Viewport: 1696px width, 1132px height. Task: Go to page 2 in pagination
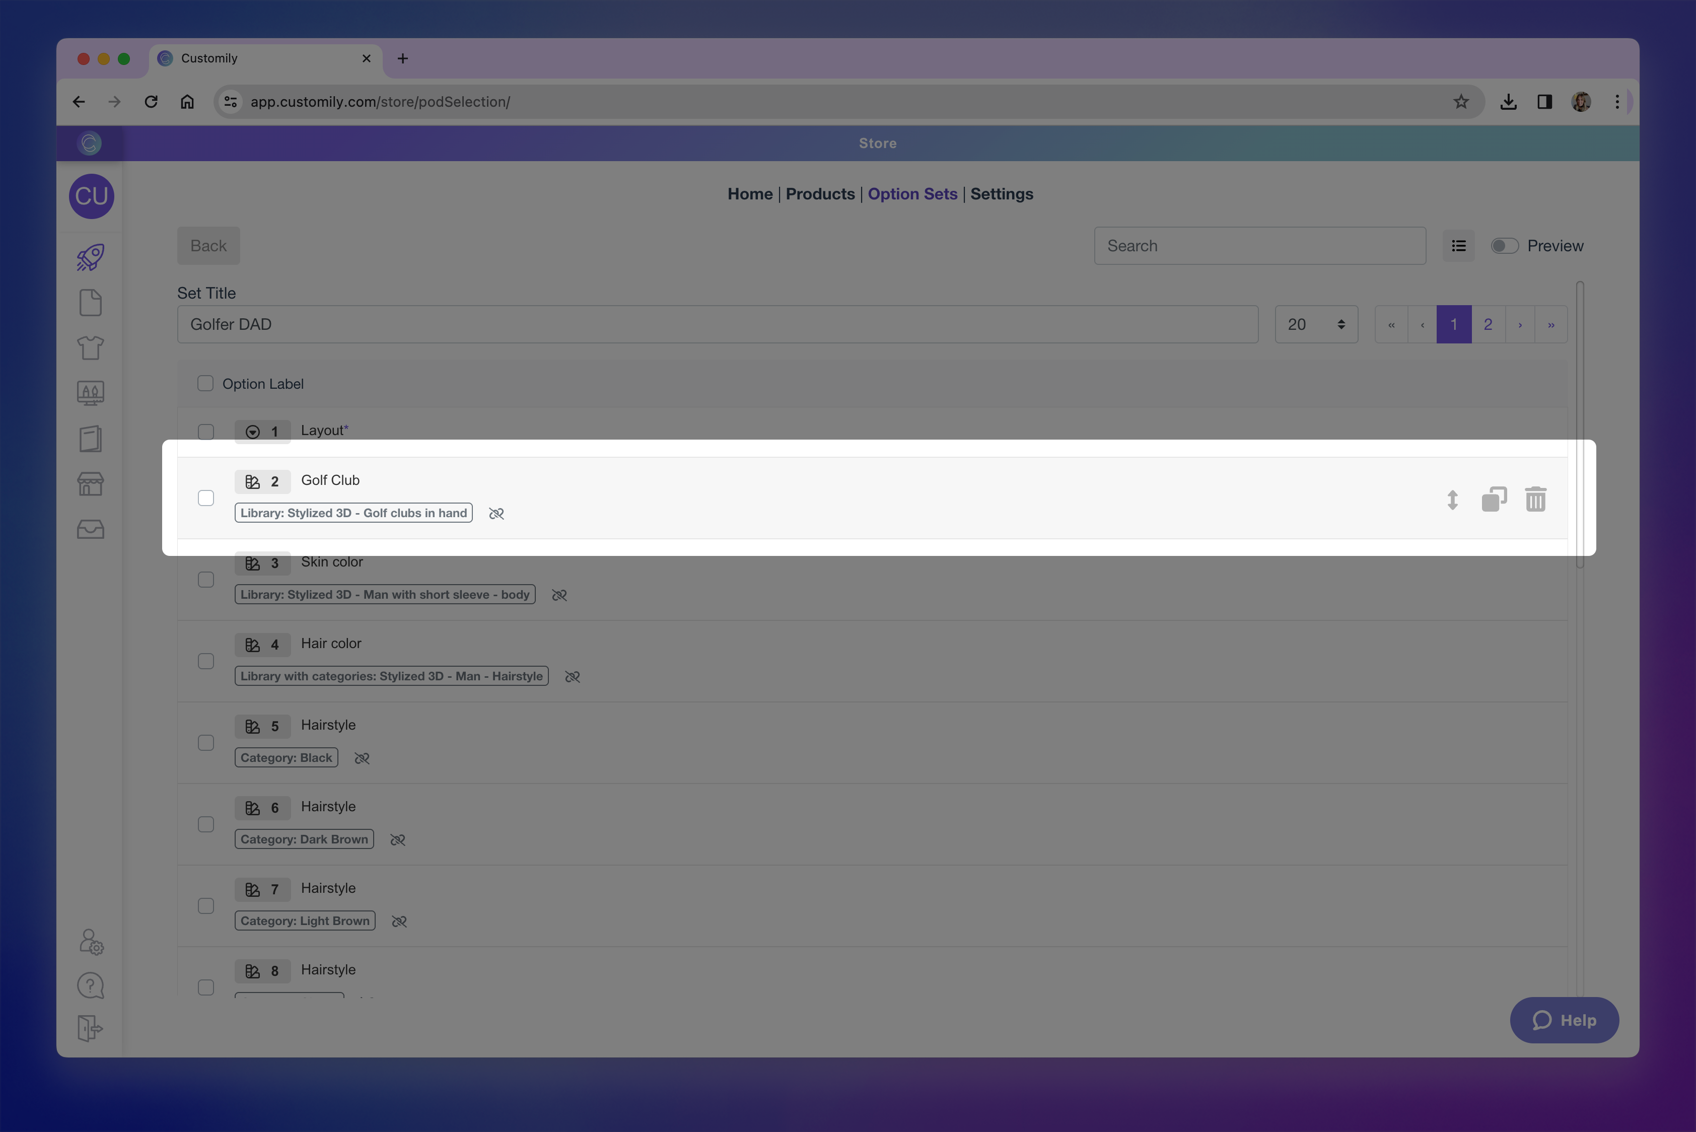pos(1488,324)
